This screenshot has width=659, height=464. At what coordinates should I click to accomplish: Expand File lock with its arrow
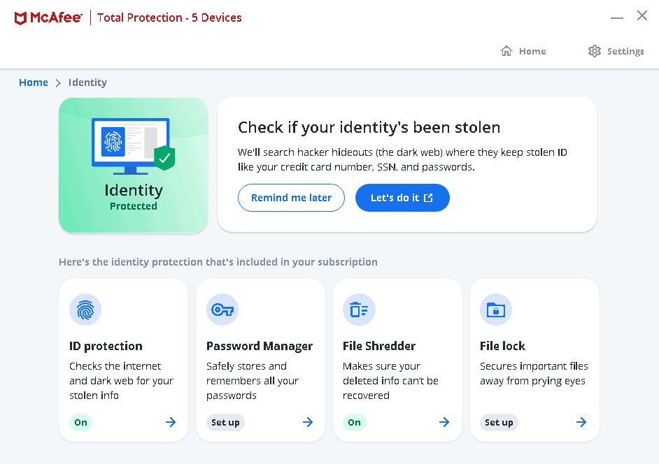581,422
